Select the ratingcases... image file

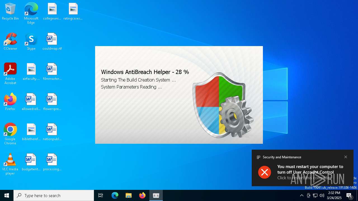pos(73,12)
